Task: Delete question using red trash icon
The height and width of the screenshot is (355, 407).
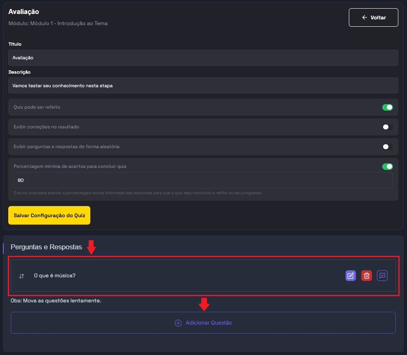Action: [366, 276]
